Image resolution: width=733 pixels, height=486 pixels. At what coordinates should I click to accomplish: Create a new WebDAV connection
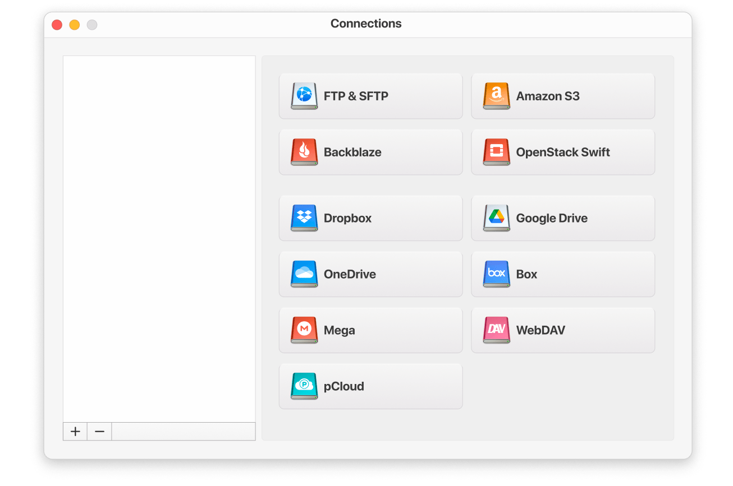562,330
